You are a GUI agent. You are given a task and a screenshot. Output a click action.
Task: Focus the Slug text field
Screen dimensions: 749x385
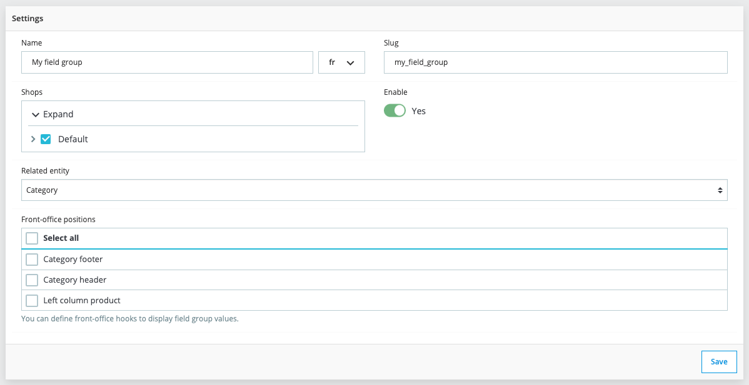click(555, 62)
